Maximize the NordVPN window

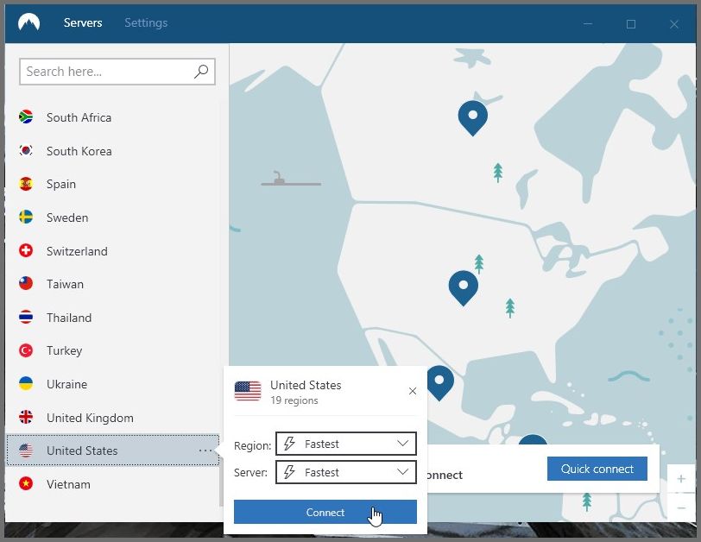pyautogui.click(x=631, y=24)
